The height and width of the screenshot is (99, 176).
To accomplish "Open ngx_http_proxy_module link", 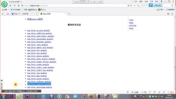I will (x=38, y=79).
